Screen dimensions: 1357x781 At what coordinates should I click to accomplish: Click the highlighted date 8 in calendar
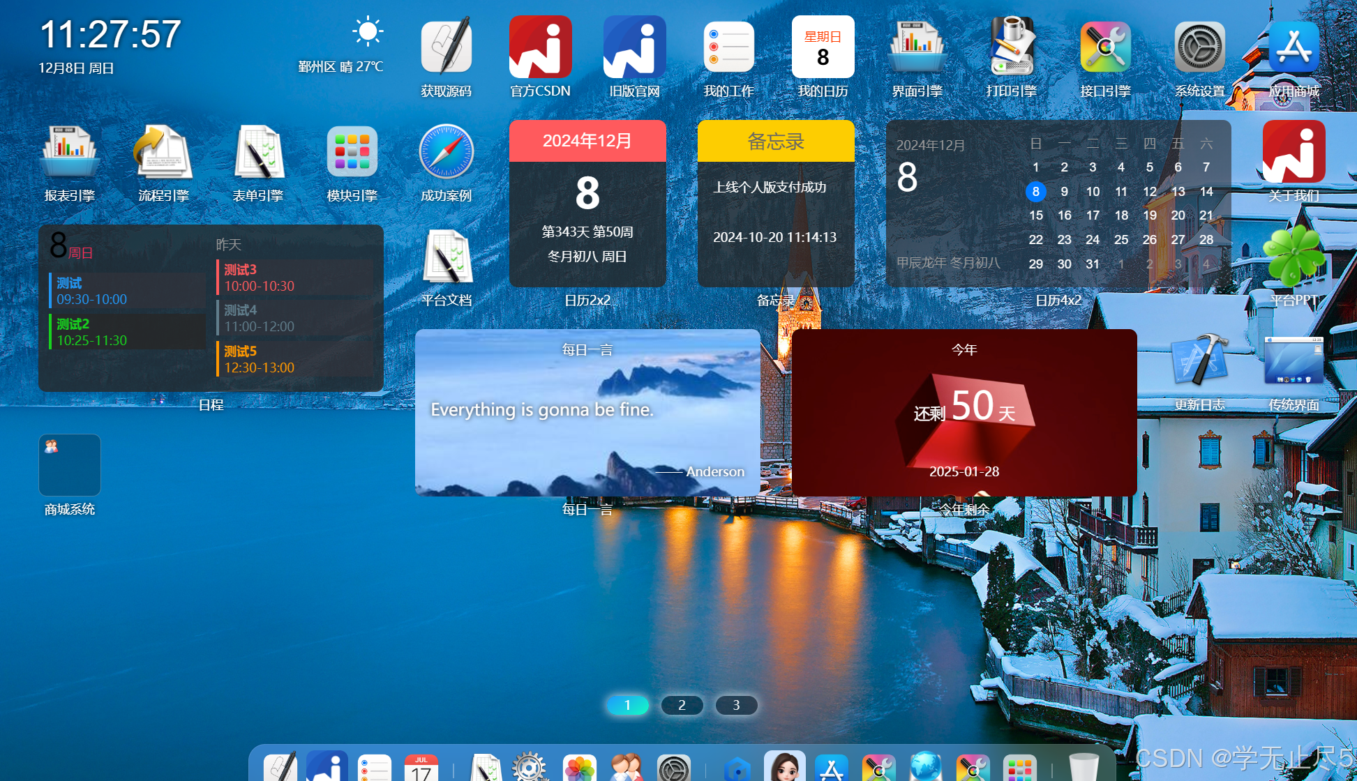[1035, 191]
